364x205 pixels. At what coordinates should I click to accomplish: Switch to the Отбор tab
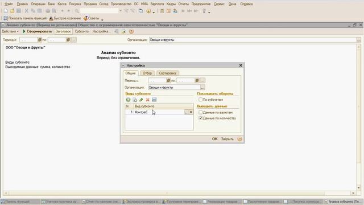[x=147, y=73]
